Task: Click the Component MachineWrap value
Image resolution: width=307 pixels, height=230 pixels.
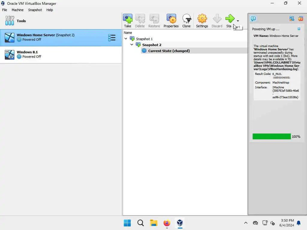Action: [x=281, y=83]
